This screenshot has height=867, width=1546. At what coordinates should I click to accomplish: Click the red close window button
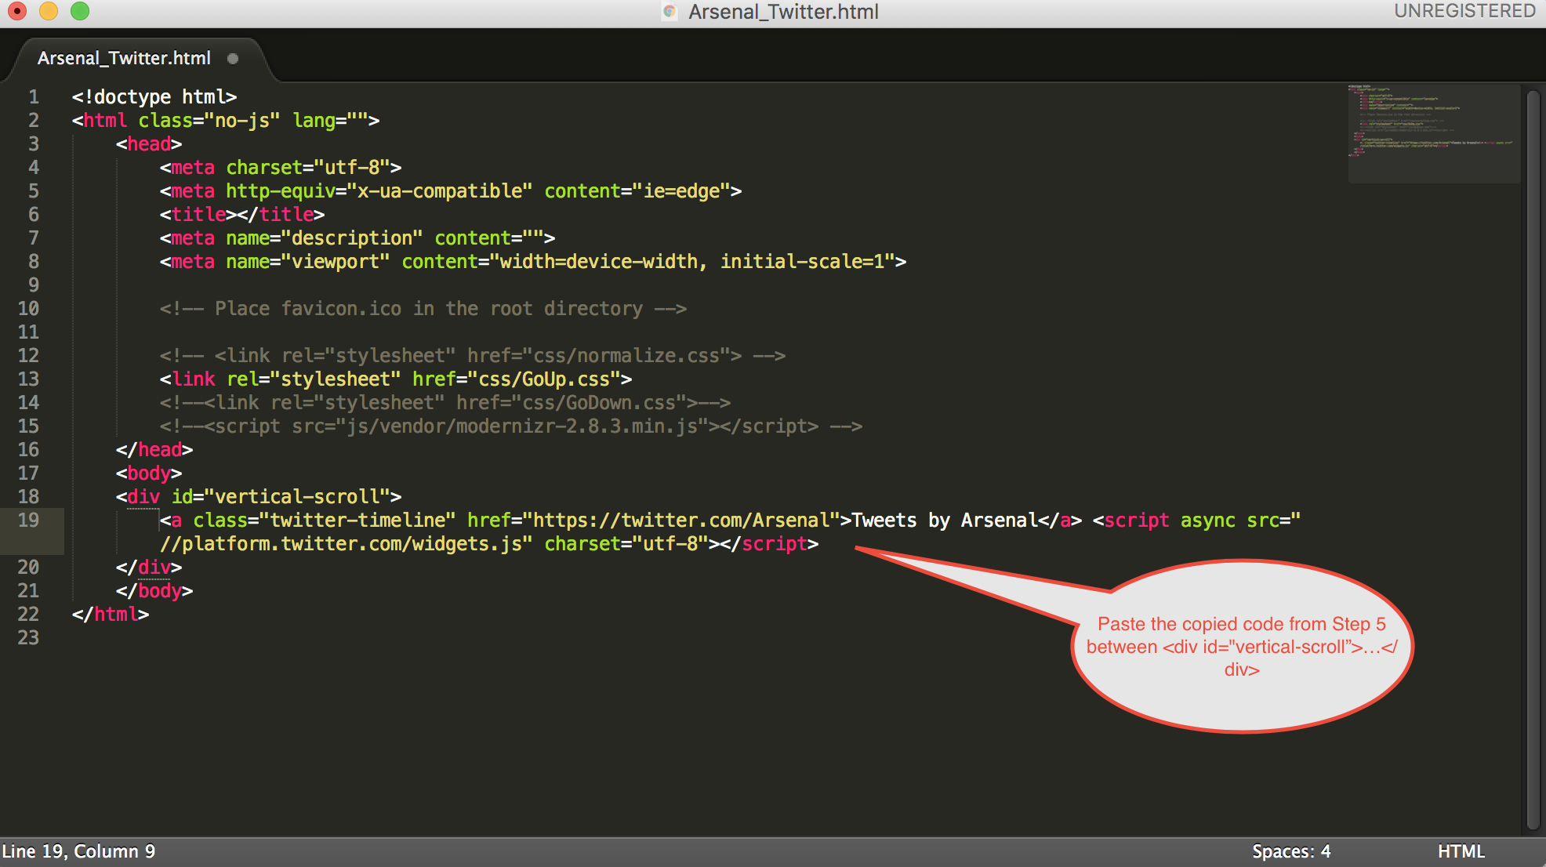pos(17,11)
